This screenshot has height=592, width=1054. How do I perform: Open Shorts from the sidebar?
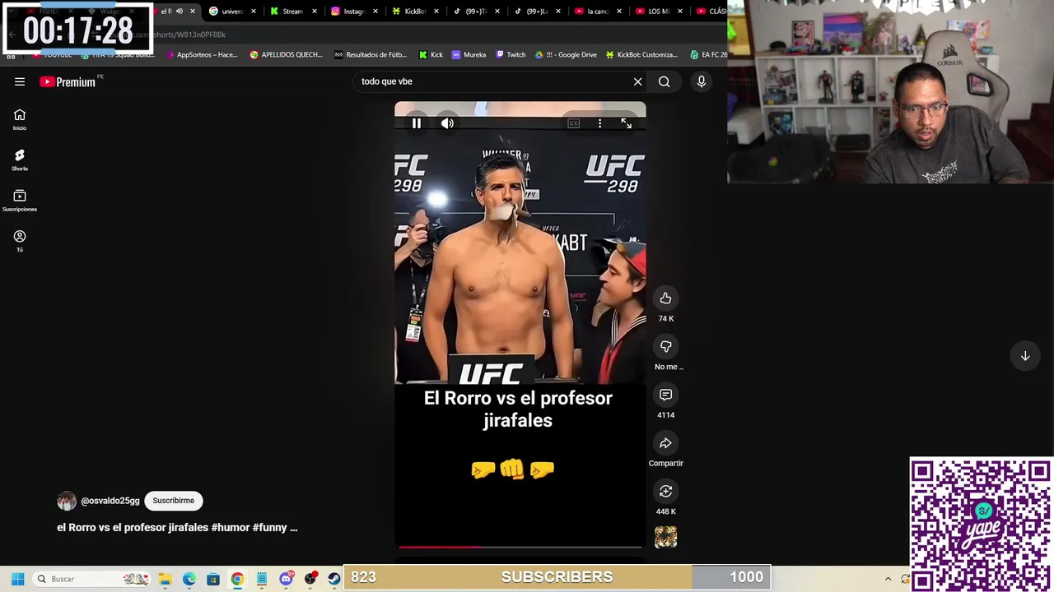click(20, 160)
